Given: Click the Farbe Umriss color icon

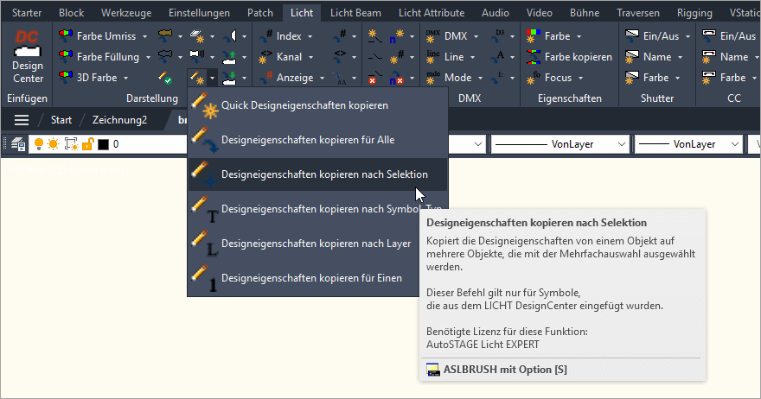Looking at the screenshot, I should click(x=66, y=36).
